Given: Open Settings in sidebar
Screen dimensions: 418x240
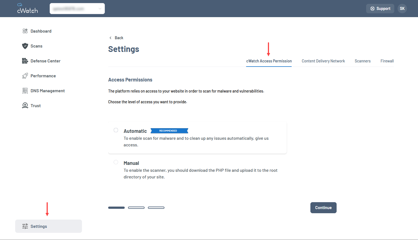Looking at the screenshot, I should click(x=49, y=226).
